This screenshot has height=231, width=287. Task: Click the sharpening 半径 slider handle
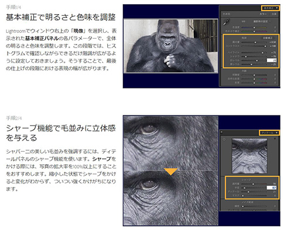coord(244,188)
